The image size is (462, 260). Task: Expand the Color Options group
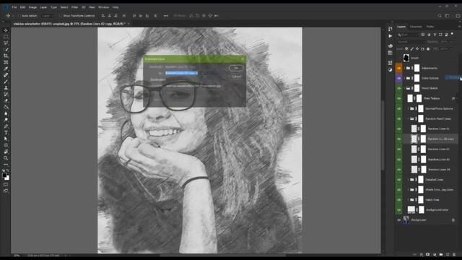coord(404,78)
